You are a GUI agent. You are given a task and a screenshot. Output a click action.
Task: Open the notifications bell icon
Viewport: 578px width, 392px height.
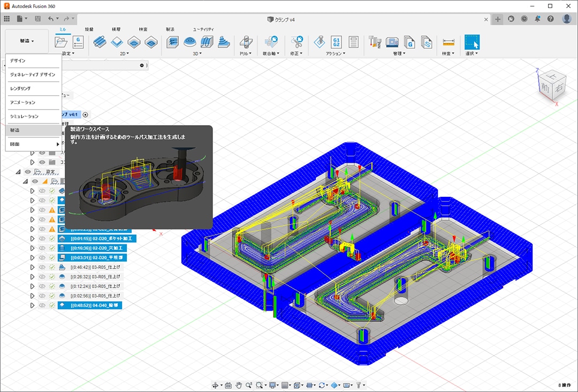[537, 19]
